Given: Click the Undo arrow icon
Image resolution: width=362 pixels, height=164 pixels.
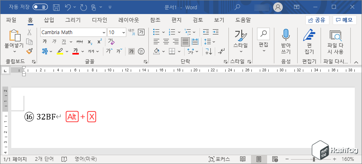Looking at the screenshot, I should tap(68, 7).
